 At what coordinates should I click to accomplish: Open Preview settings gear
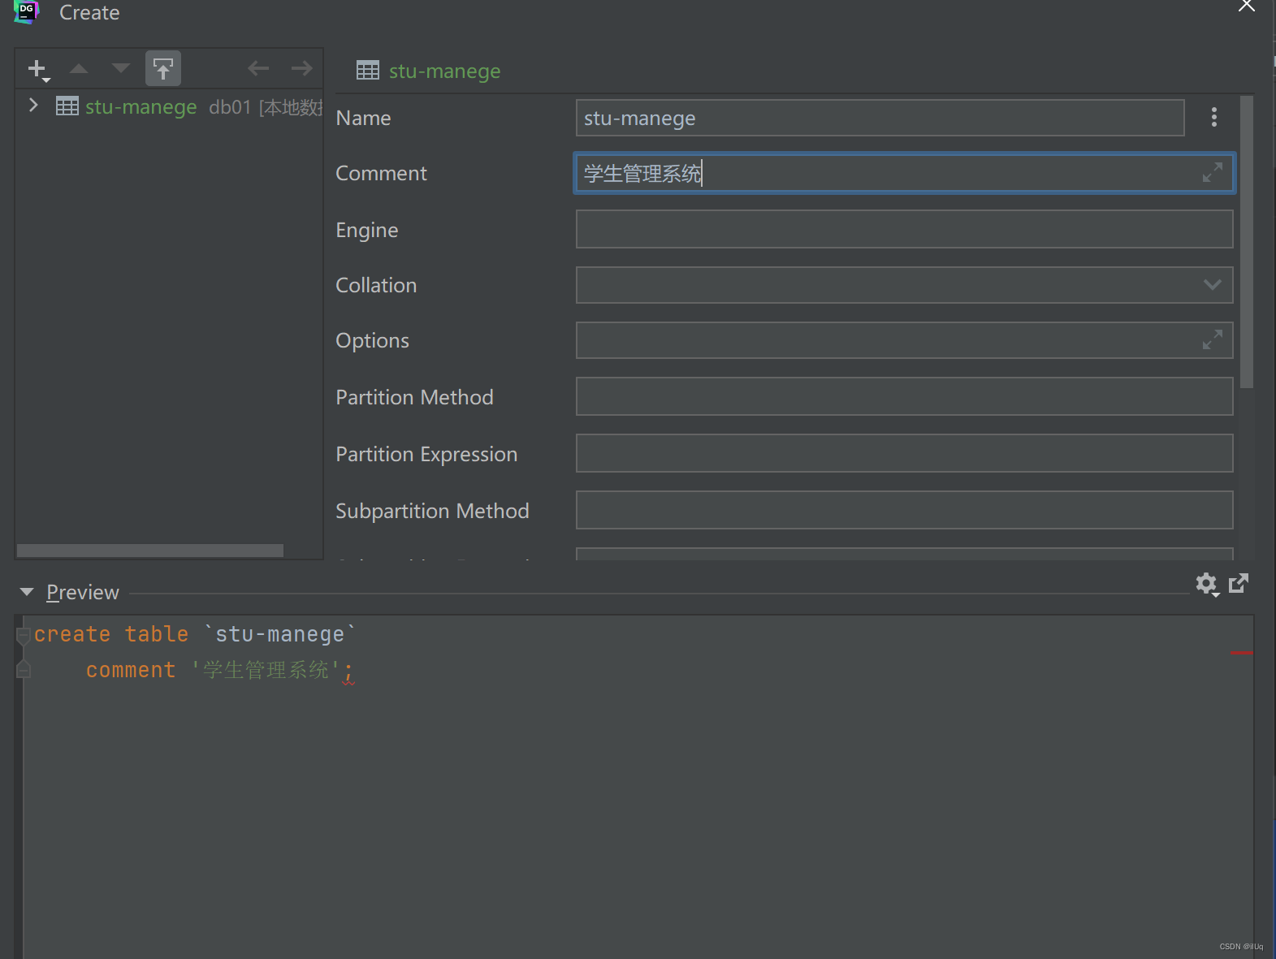[x=1207, y=584]
